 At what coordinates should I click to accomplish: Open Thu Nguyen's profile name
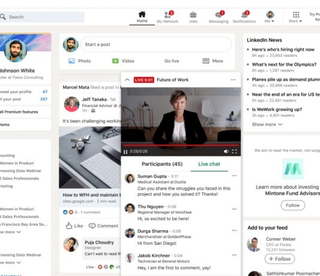[150, 207]
